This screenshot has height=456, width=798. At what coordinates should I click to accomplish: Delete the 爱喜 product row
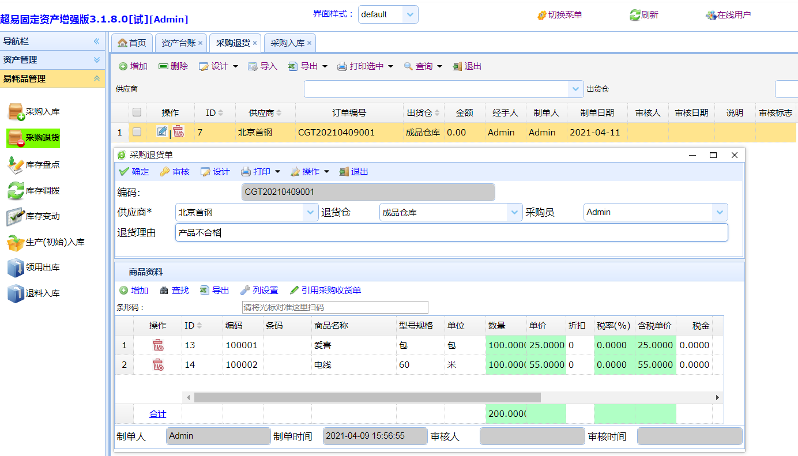[x=157, y=345]
